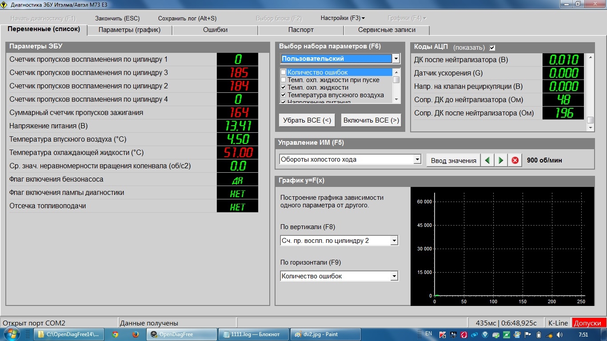Screen dimensions: 607x341
Task: Open the Обороты холостого хода dropdown
Action: point(417,159)
